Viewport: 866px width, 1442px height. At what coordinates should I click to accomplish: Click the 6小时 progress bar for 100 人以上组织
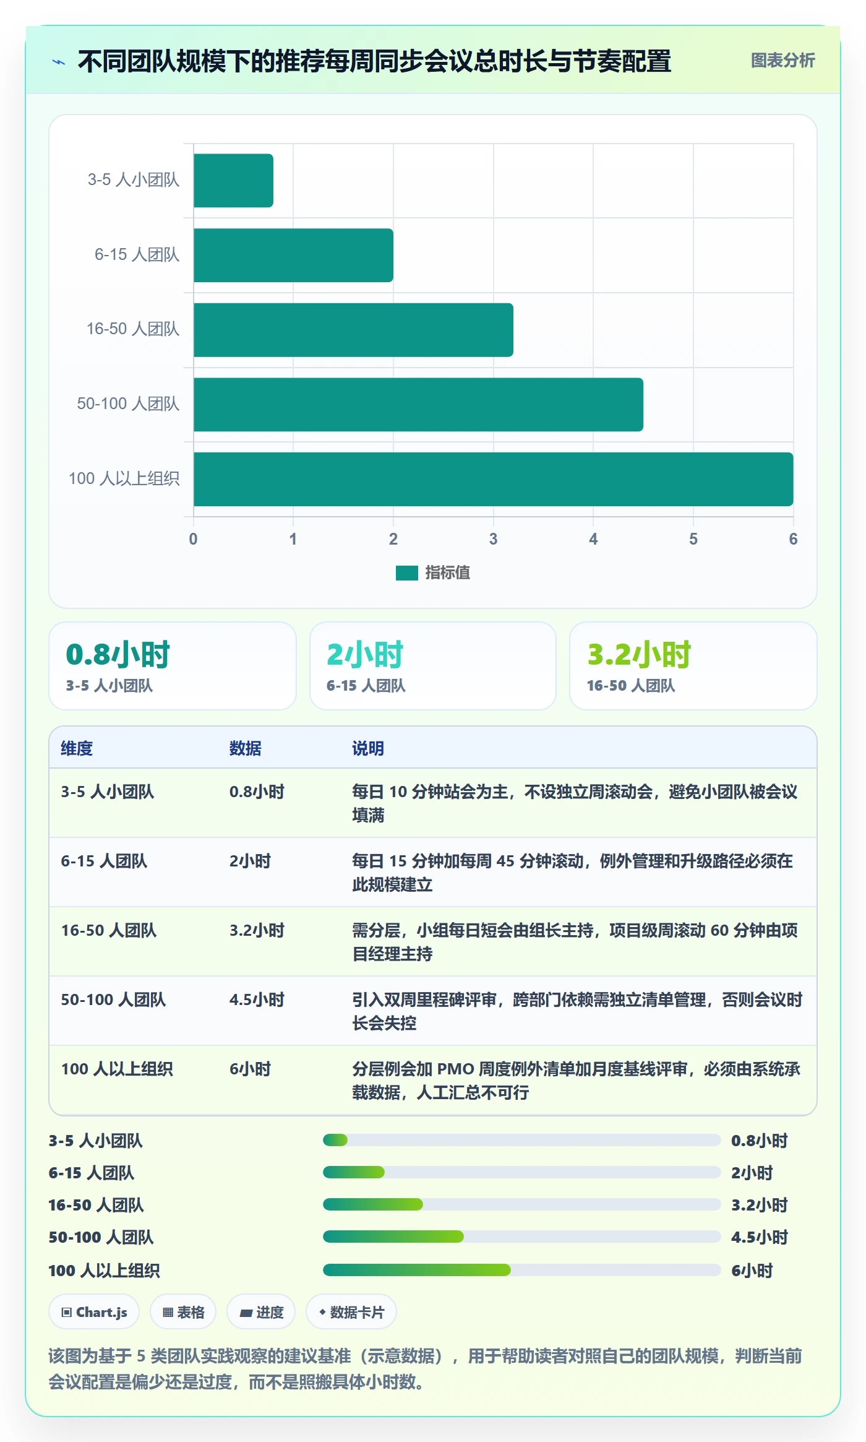click(x=522, y=1270)
